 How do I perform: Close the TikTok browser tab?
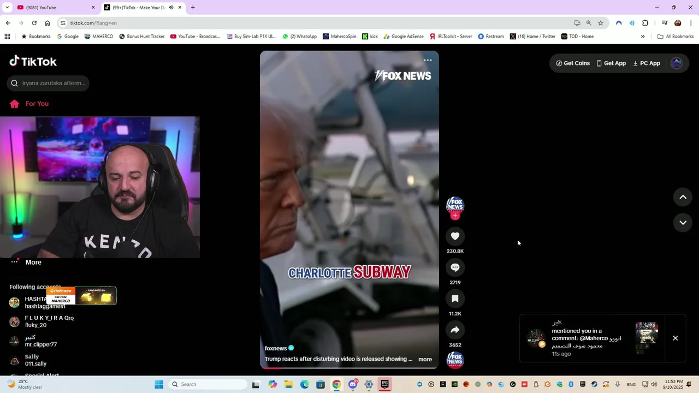[180, 8]
